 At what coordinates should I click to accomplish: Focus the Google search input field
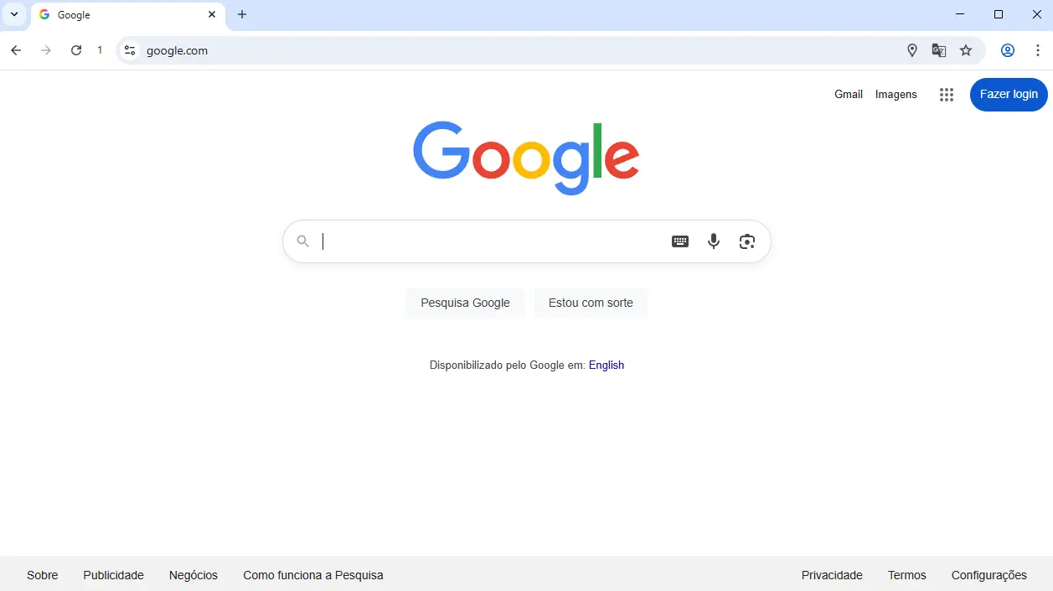(x=494, y=241)
